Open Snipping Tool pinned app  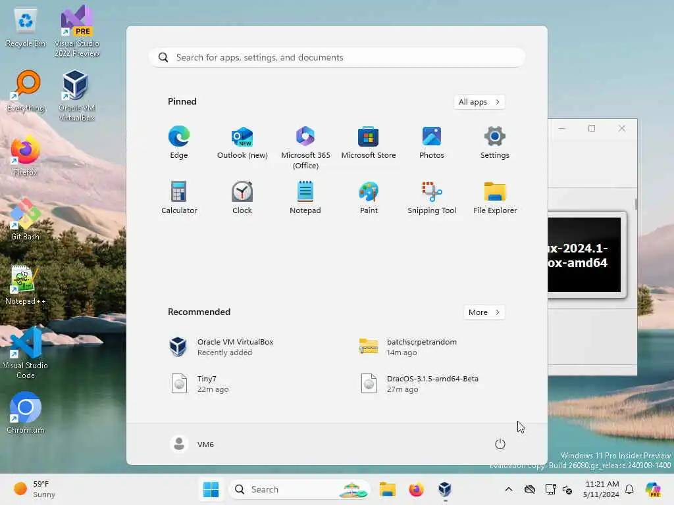click(x=432, y=198)
